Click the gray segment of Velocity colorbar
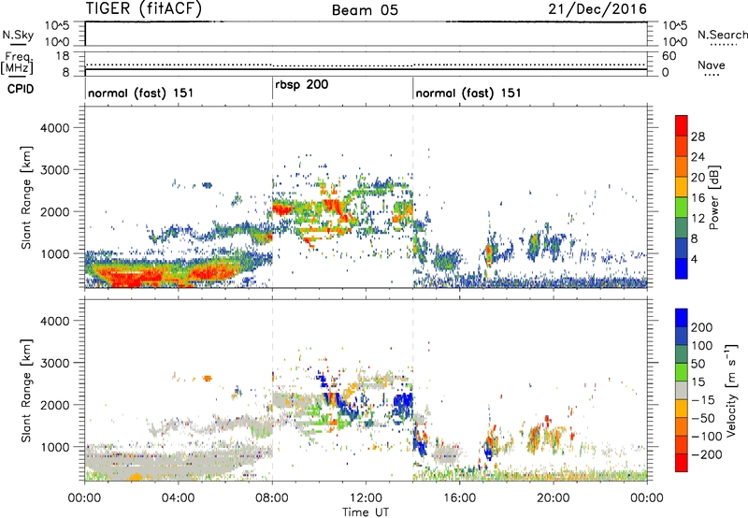The height and width of the screenshot is (518, 748). (x=682, y=390)
